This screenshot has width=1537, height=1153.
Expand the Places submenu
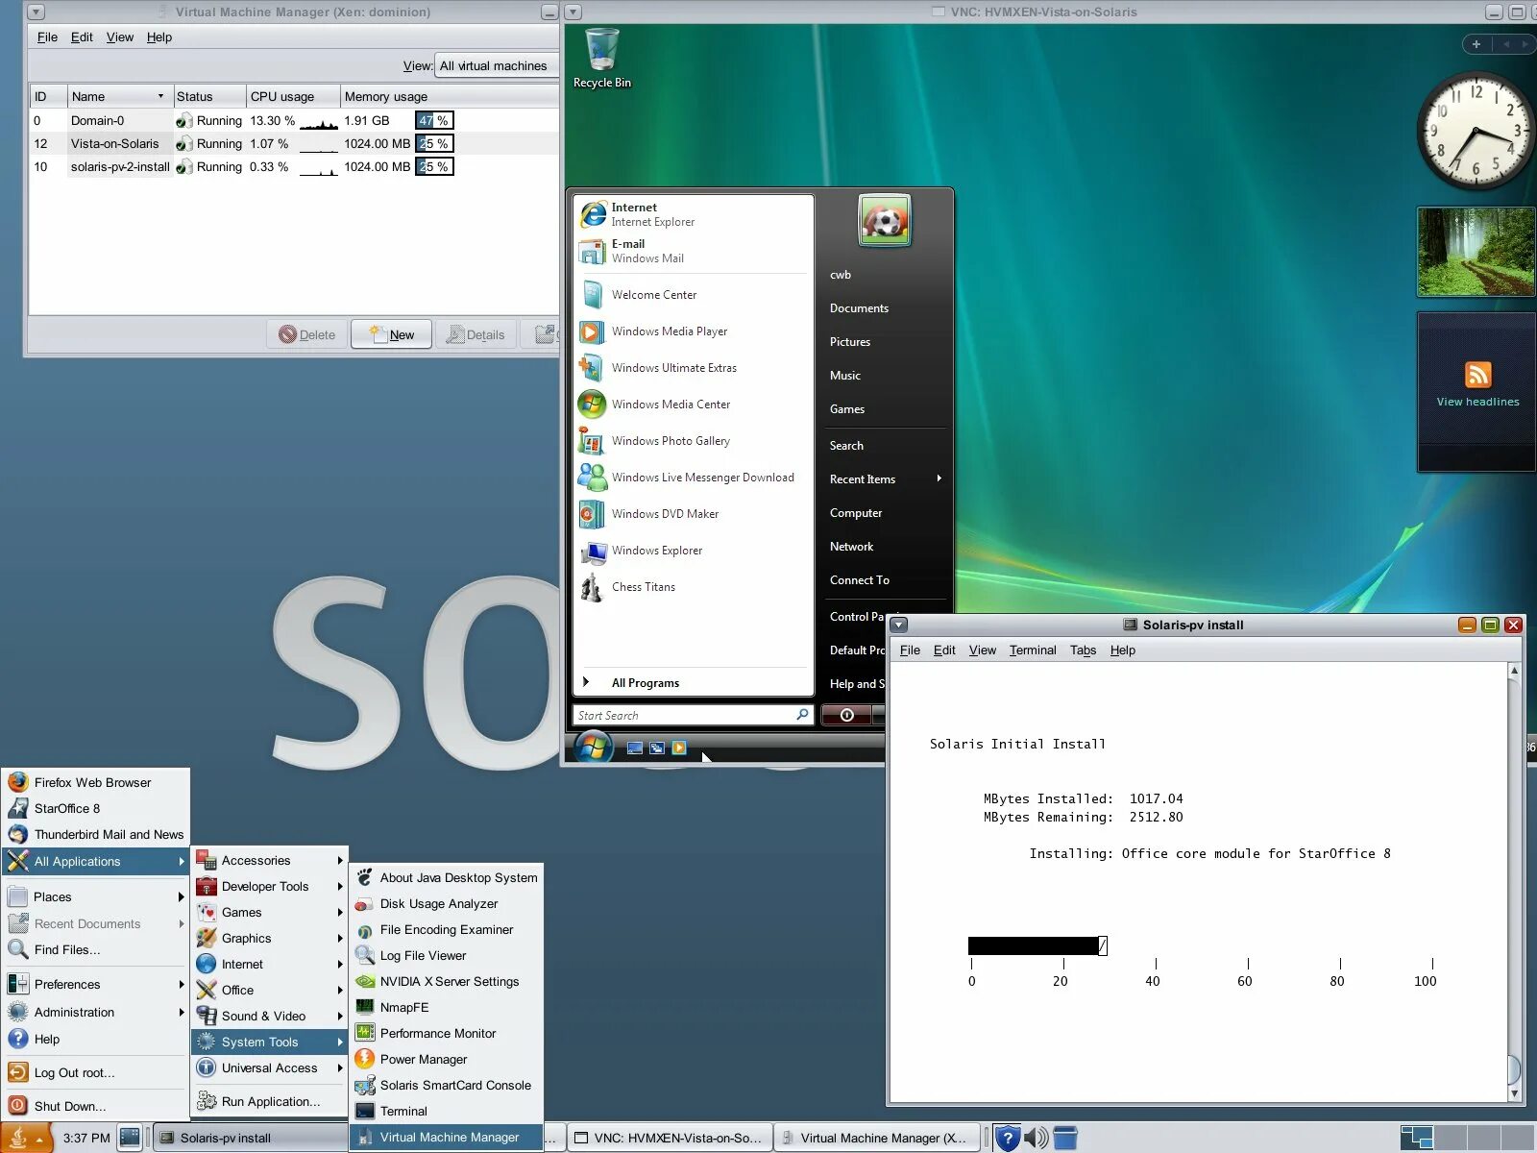(95, 896)
